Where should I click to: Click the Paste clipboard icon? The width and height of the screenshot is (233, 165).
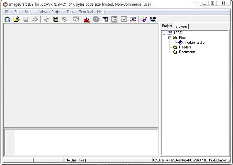pos(55,19)
